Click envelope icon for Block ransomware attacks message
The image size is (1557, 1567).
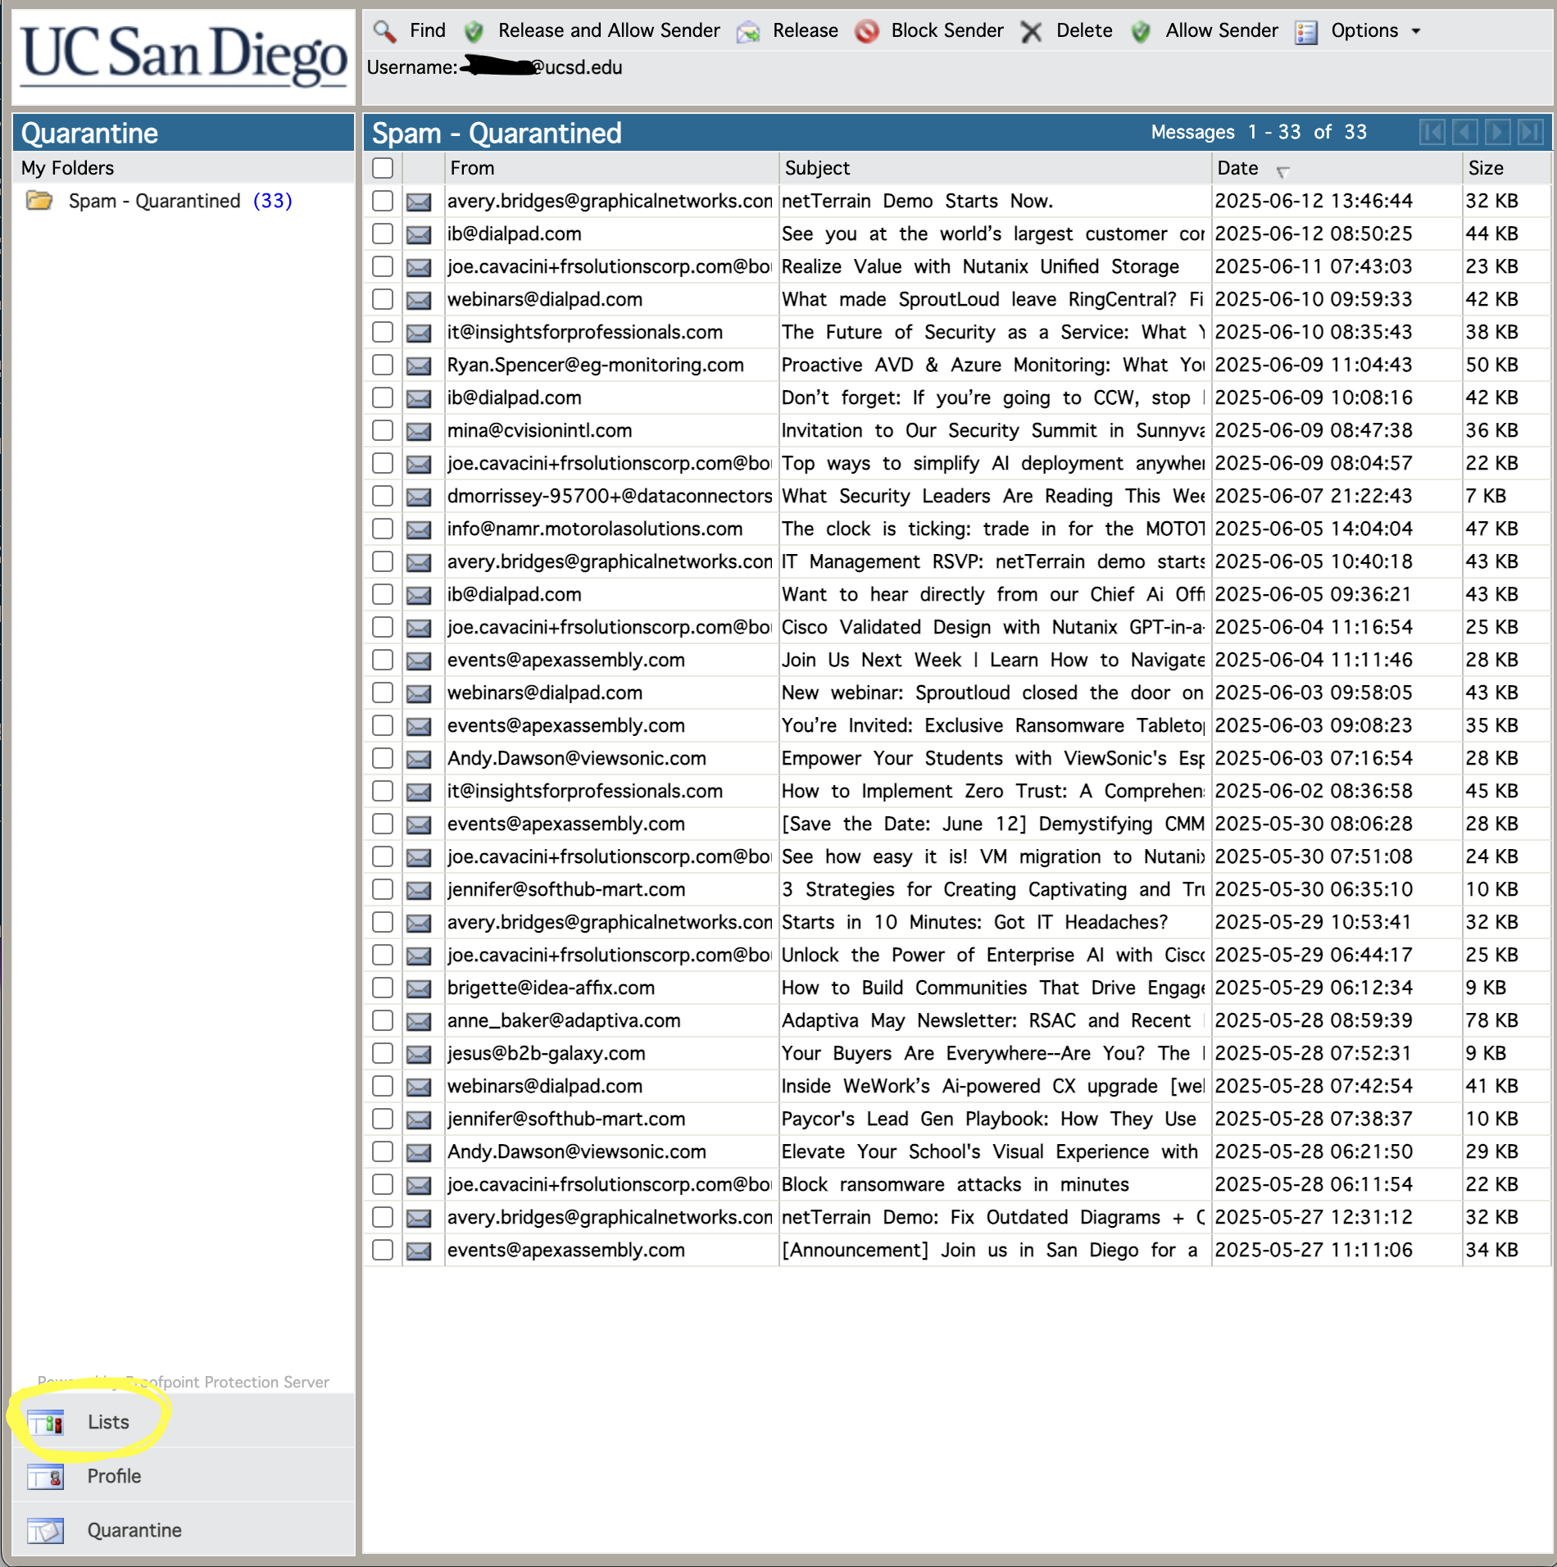point(419,1184)
